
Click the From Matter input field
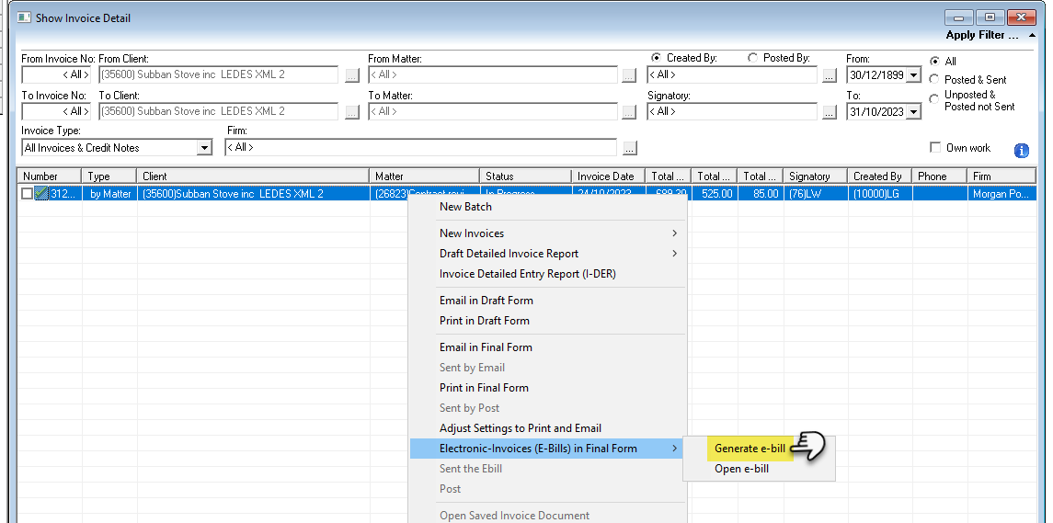pyautogui.click(x=492, y=74)
